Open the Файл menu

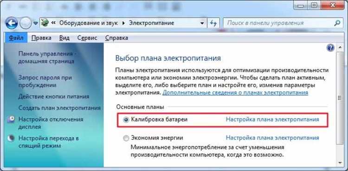pos(16,38)
